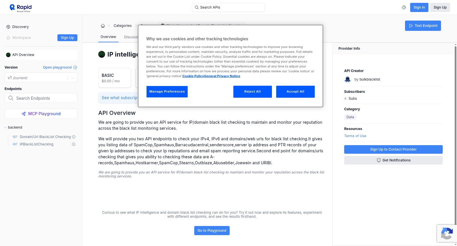Image resolution: width=457 pixels, height=246 pixels.
Task: Switch to the Overview tab
Action: click(108, 37)
